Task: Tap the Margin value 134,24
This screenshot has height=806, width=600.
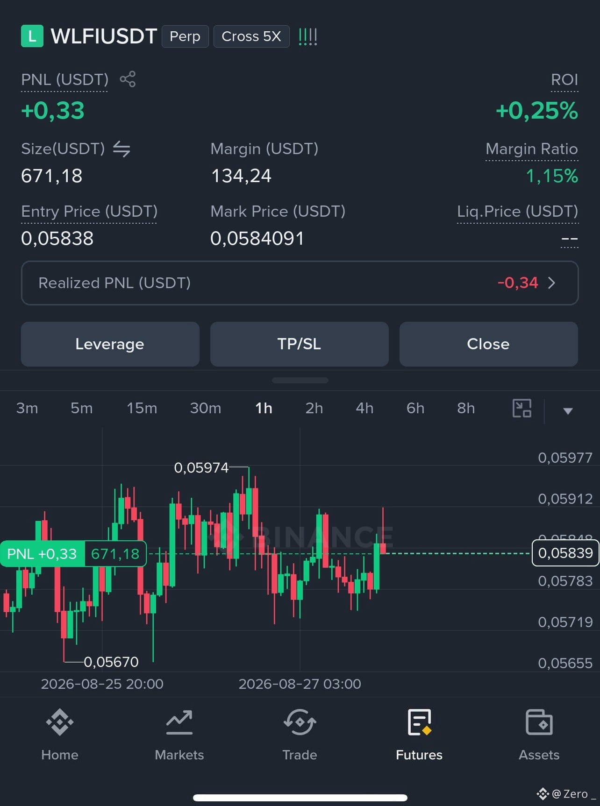Action: [241, 176]
